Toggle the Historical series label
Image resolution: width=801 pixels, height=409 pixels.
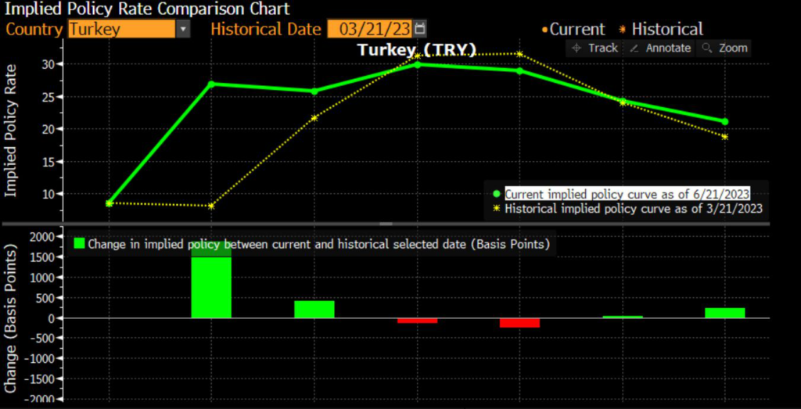667,30
